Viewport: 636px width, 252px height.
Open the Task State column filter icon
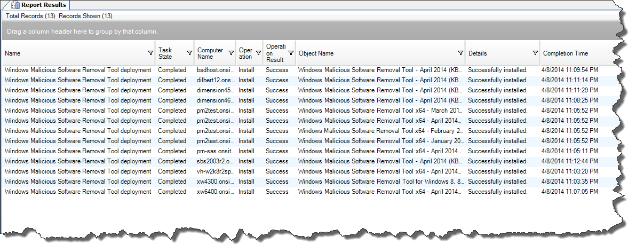189,53
